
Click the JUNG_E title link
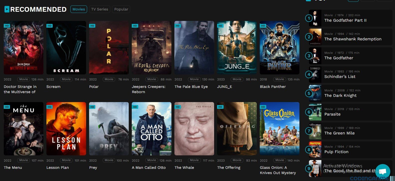(x=225, y=87)
